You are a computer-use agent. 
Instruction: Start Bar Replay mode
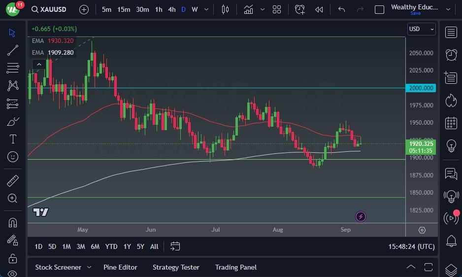[x=319, y=9]
